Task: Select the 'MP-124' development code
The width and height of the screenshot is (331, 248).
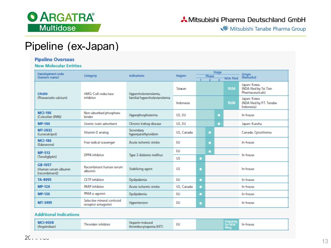Action: pos(44,187)
